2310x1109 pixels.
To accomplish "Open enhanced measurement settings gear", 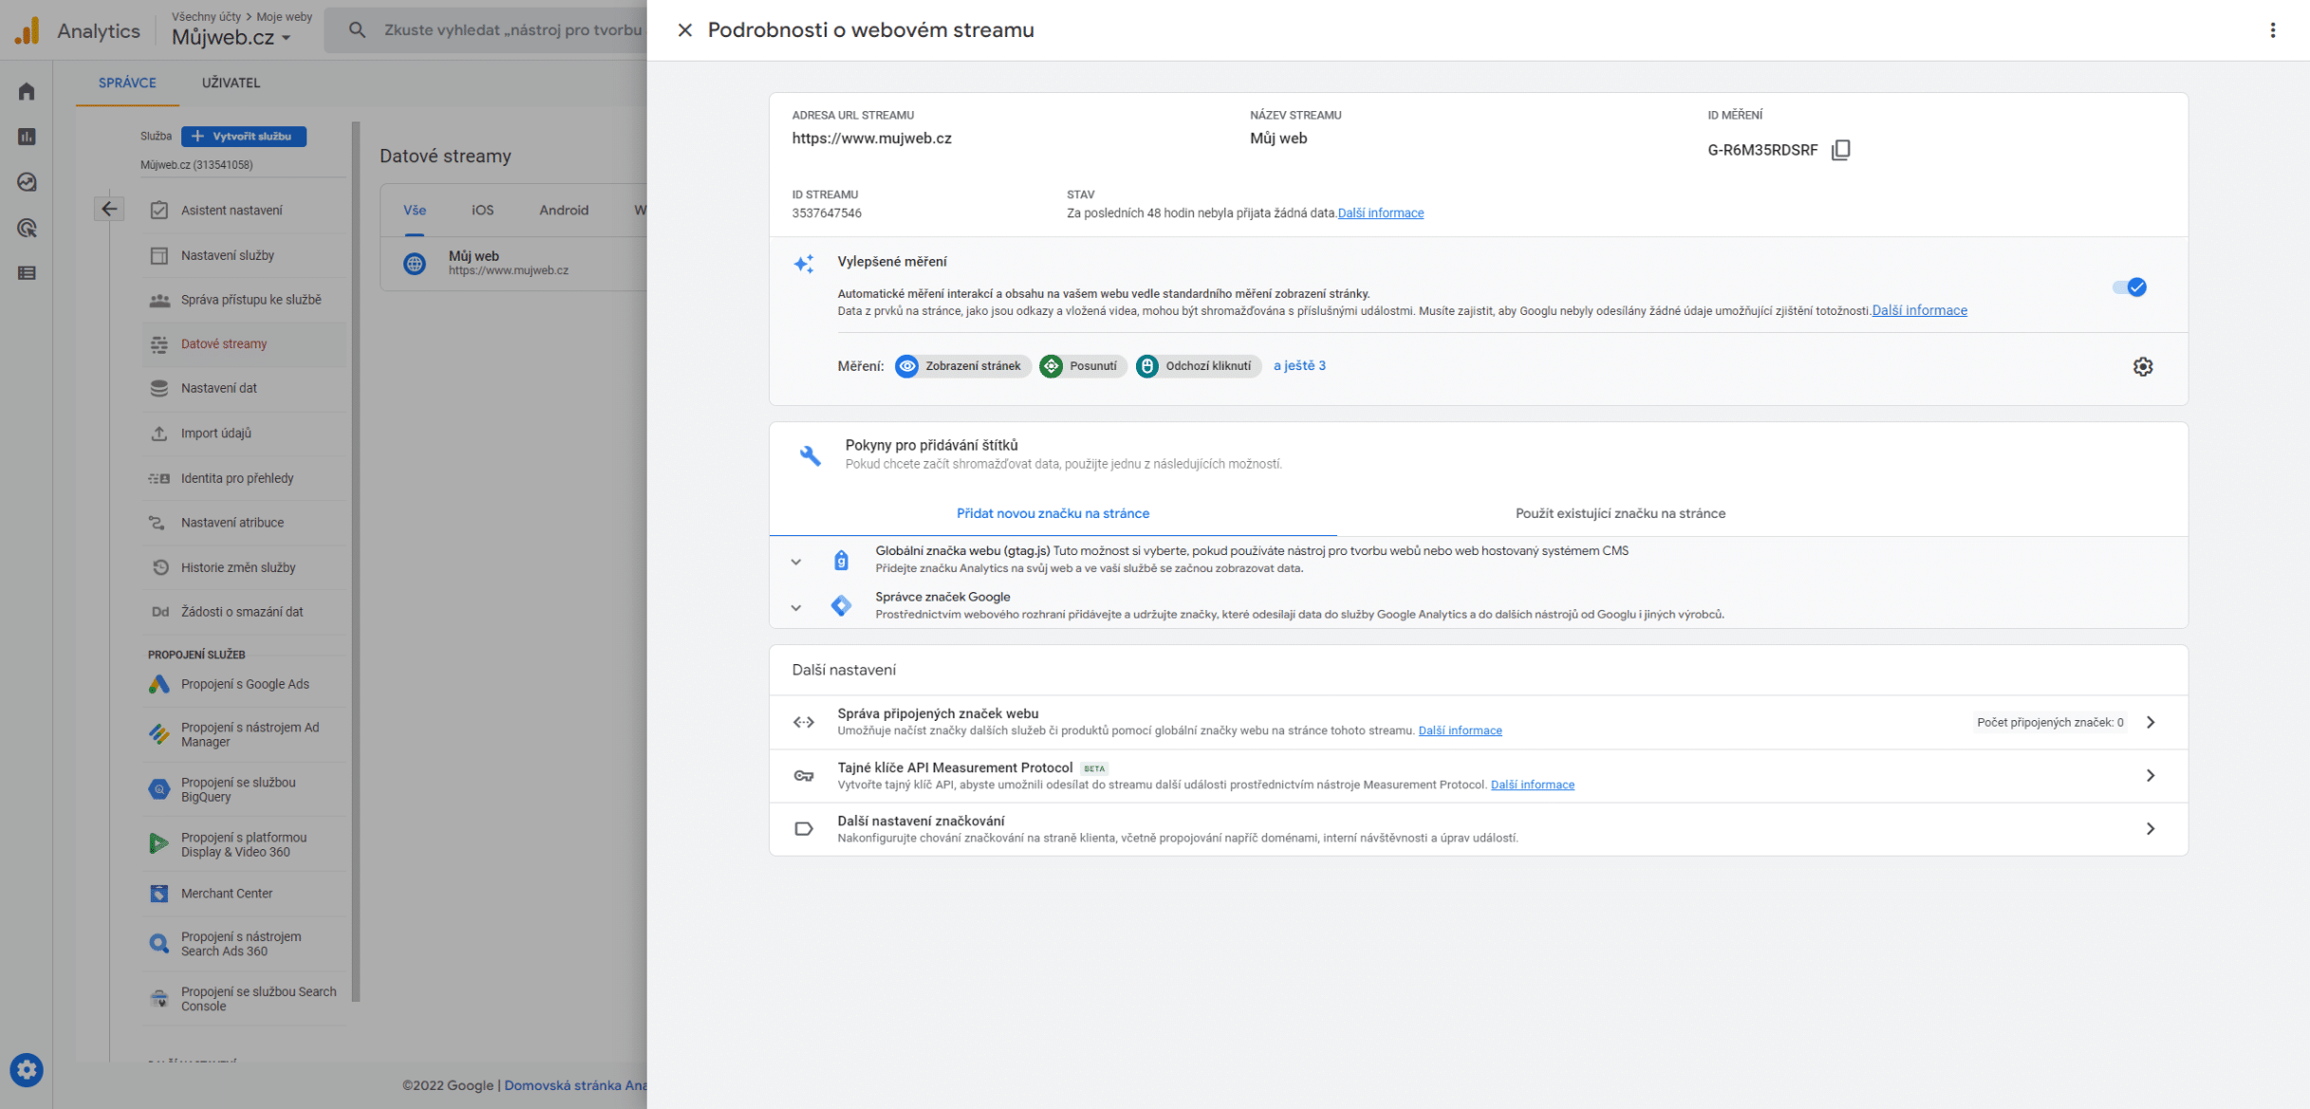I will click(2142, 366).
